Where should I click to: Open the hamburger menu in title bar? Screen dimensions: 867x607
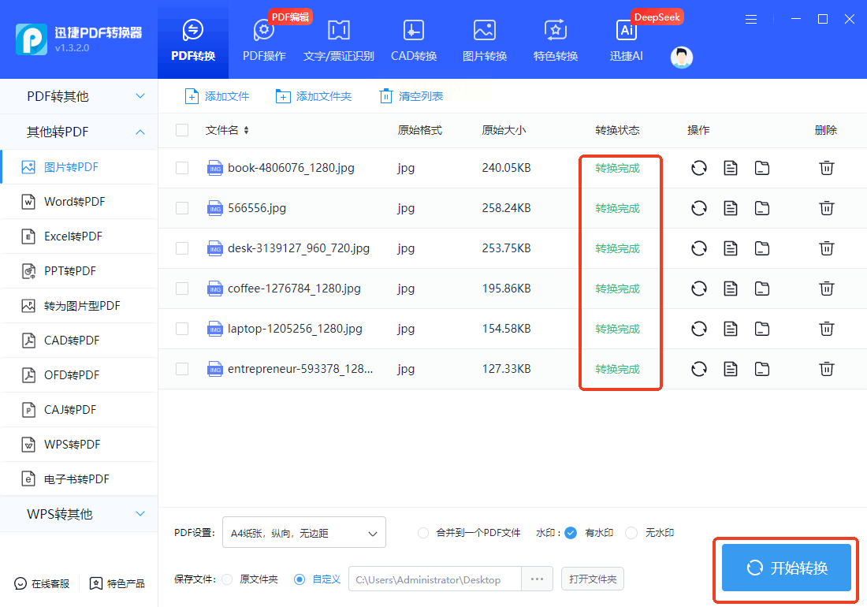coord(751,19)
